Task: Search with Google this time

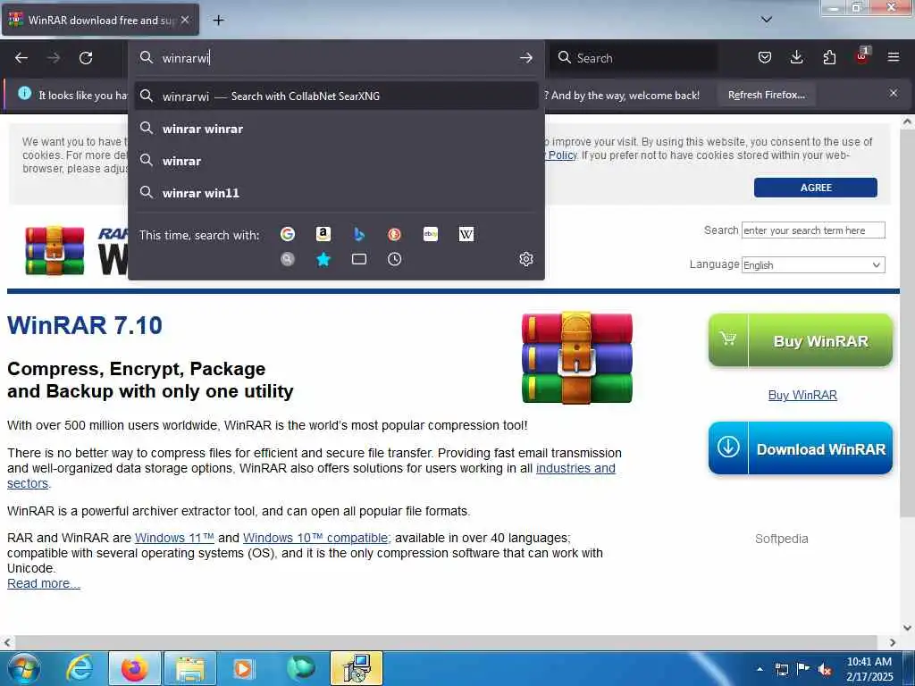Action: 287,234
